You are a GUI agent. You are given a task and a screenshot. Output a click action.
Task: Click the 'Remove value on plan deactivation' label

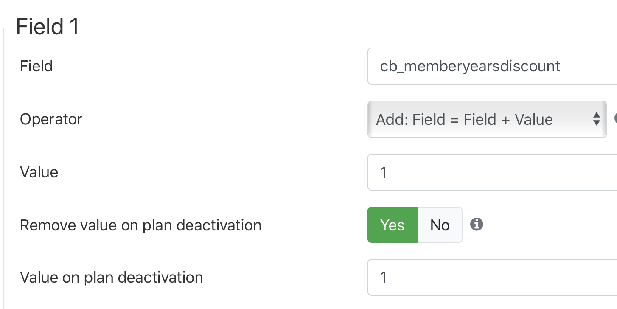click(140, 225)
